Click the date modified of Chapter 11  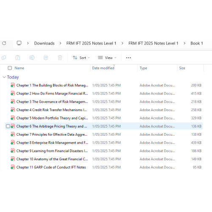(106, 167)
